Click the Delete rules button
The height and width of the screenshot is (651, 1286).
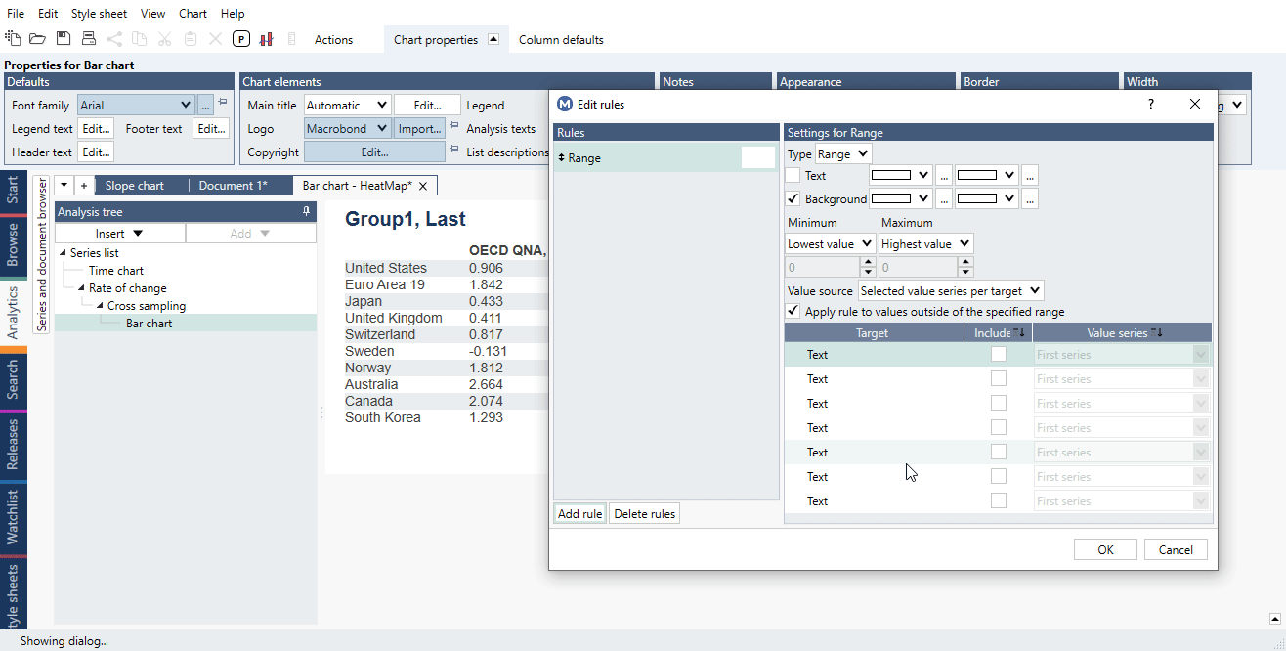[x=644, y=514]
